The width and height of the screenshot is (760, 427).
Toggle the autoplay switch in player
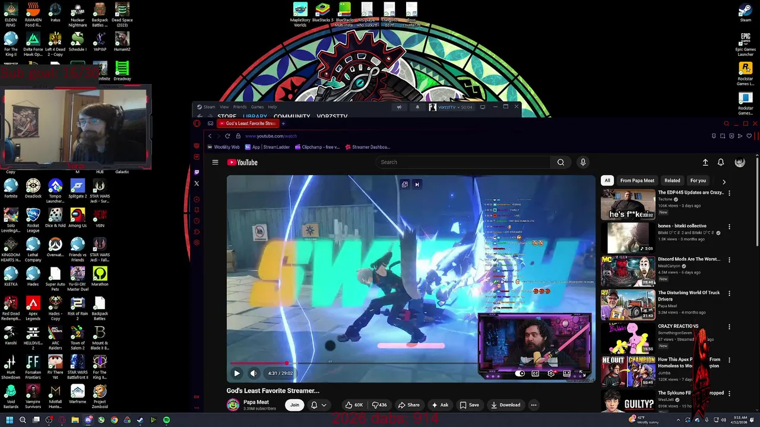(x=520, y=374)
